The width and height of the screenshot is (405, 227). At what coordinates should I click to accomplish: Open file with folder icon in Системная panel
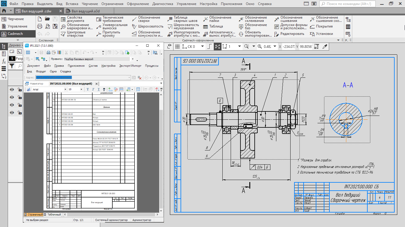click(x=47, y=19)
